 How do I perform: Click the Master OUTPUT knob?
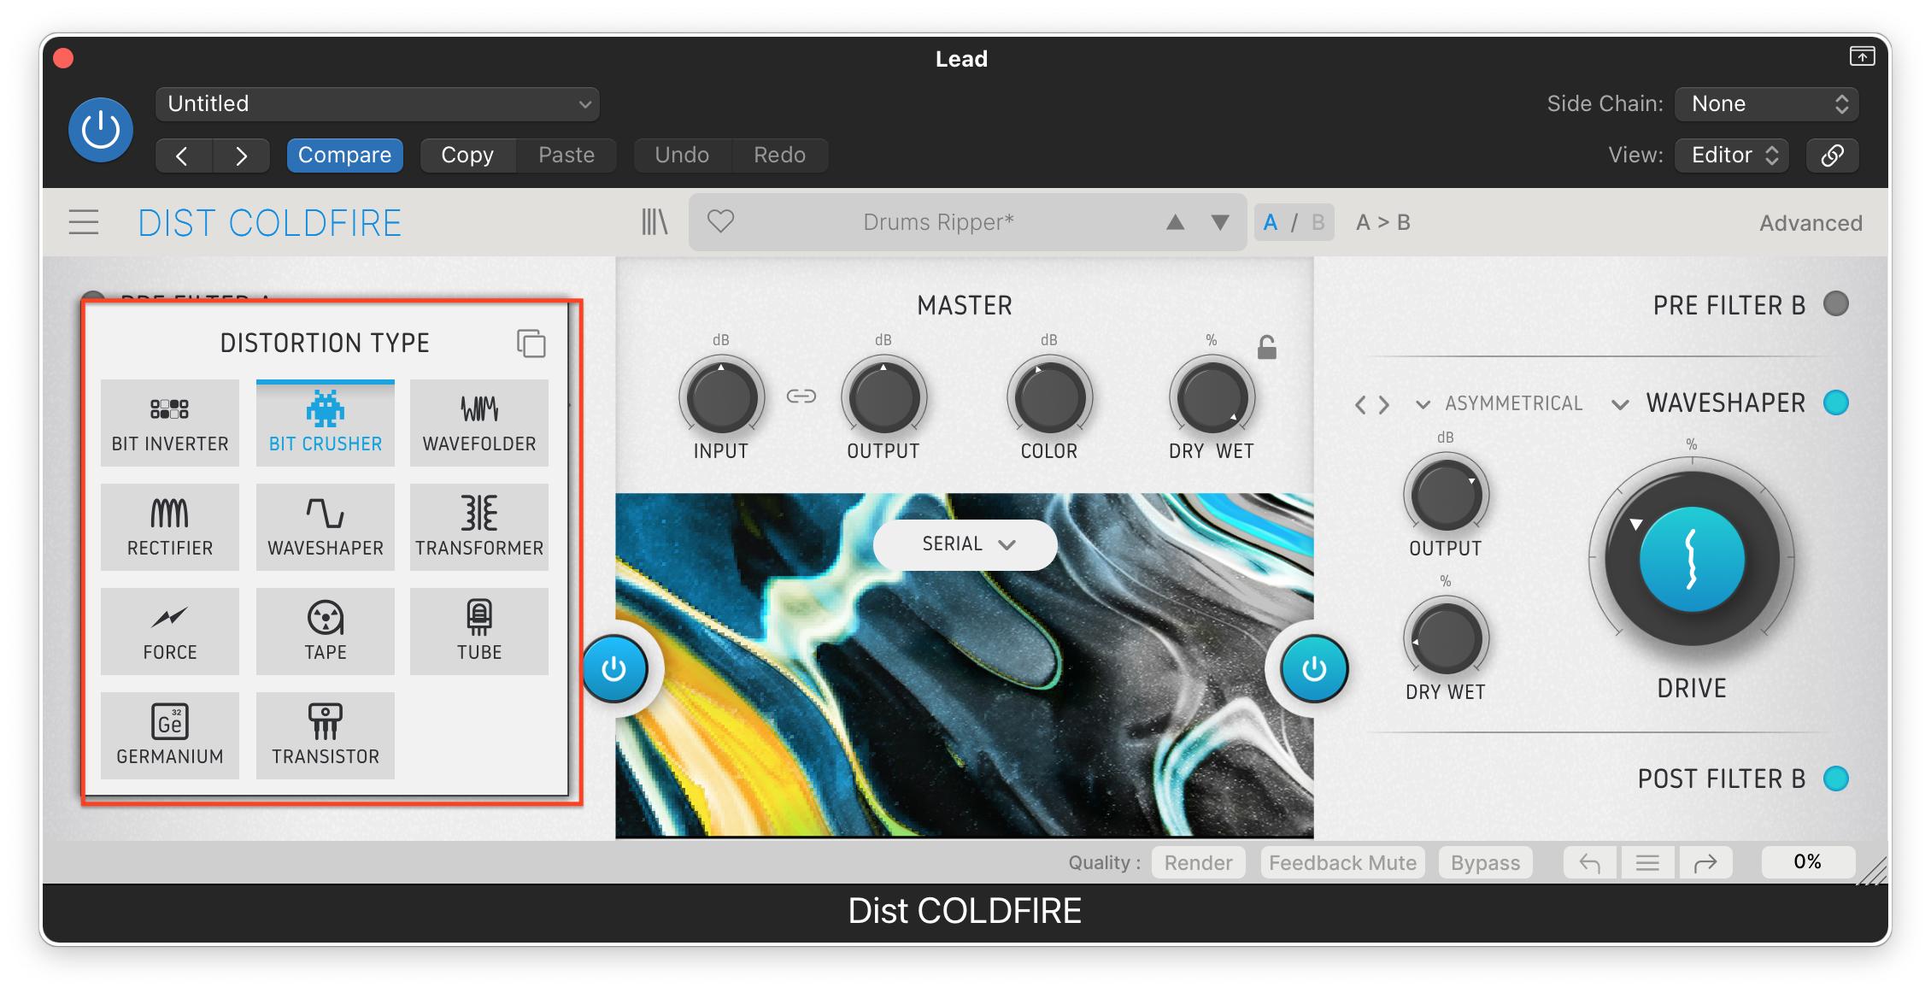tap(883, 397)
